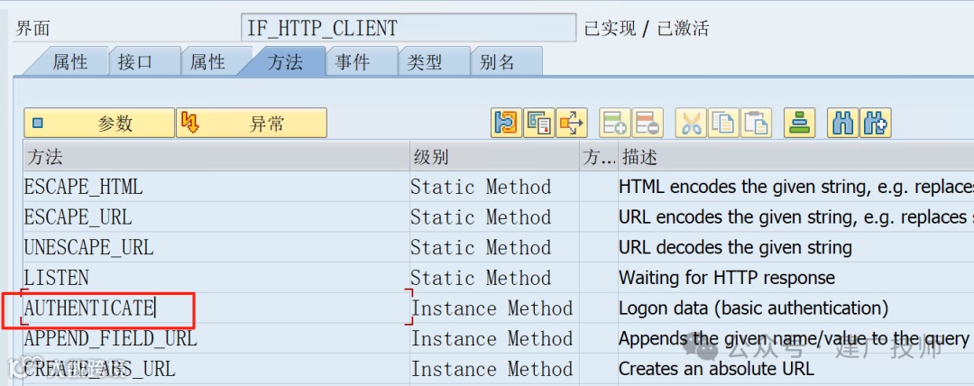Click the copy icon in toolbar
Image resolution: width=974 pixels, height=386 pixels.
click(723, 123)
